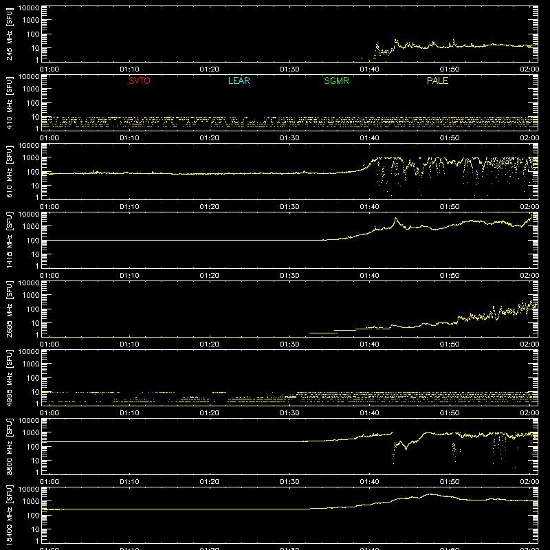Select the 4995 MHz [SFU] axis title
550x550 pixels.
9,377
